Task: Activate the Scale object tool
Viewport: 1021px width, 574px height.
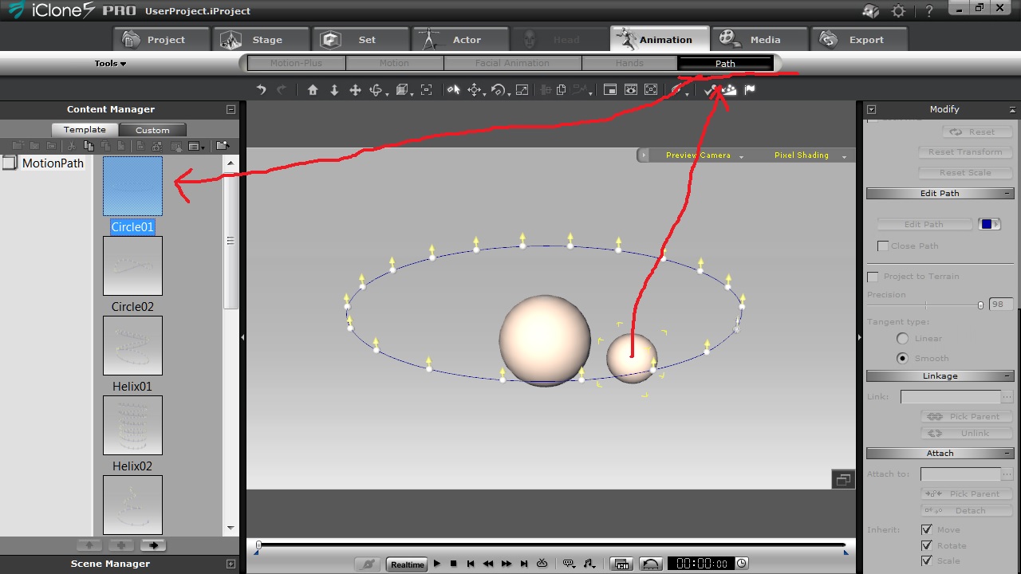Action: click(x=522, y=90)
